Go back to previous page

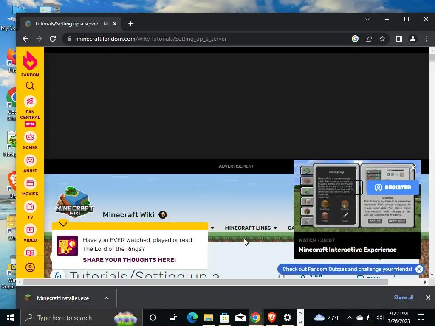[x=25, y=39]
